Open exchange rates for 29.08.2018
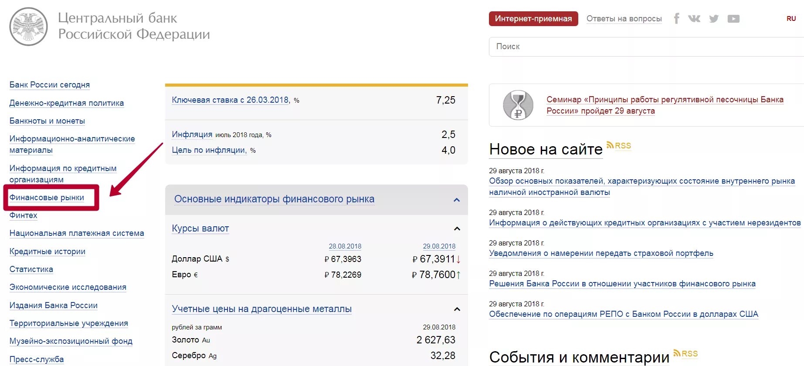 pos(439,246)
